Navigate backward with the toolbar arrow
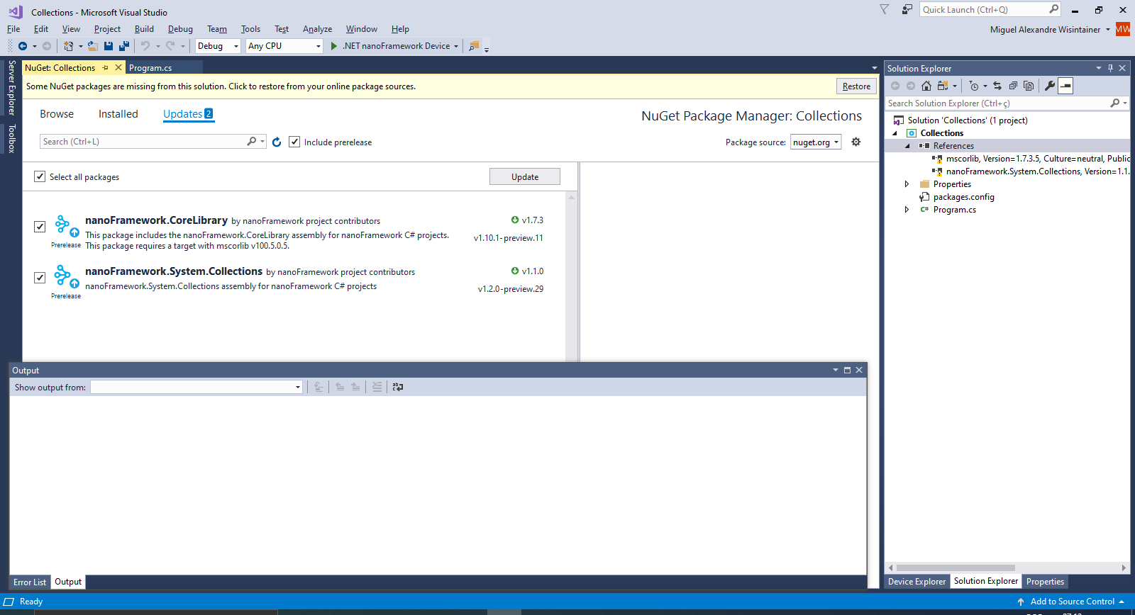Screen dimensions: 1135x615 pos(23,46)
